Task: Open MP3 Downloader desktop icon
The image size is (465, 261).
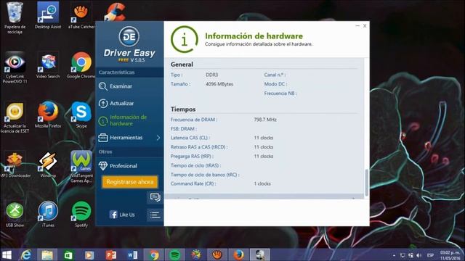Action: coord(15,165)
